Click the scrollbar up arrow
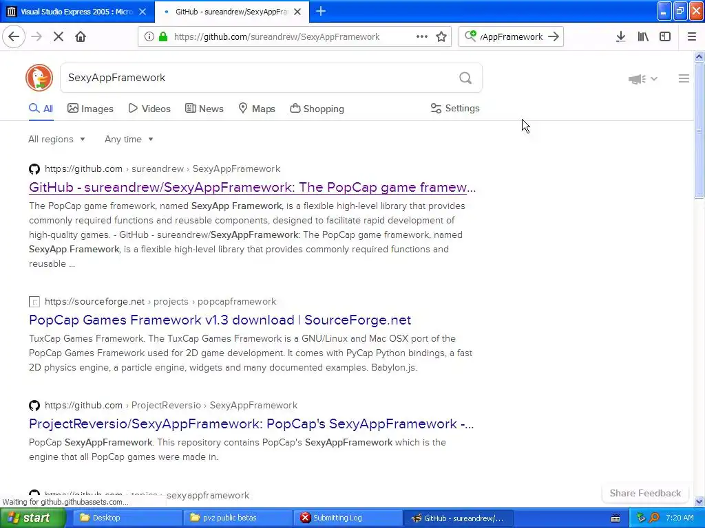 pyautogui.click(x=699, y=56)
